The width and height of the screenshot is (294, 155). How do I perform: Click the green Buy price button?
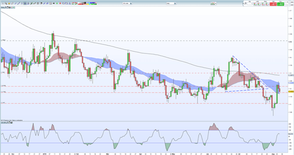(281, 4)
